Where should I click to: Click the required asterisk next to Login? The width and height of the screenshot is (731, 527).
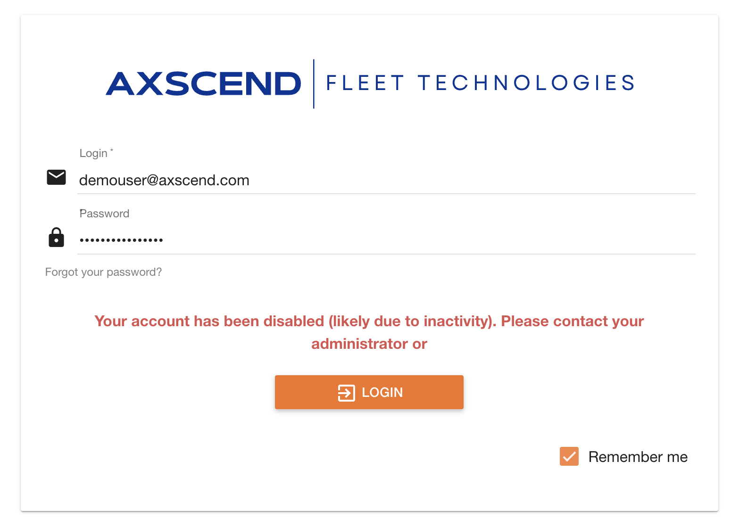[112, 150]
